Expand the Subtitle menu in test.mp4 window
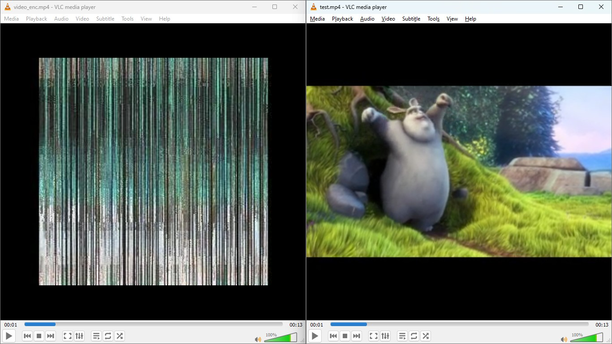This screenshot has width=612, height=344. coord(411,19)
